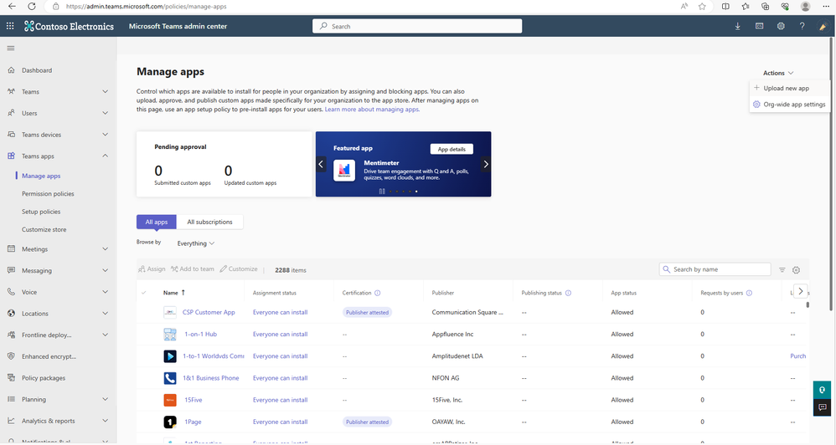
Task: Collapse the navigation hamburger menu
Action: click(x=11, y=49)
